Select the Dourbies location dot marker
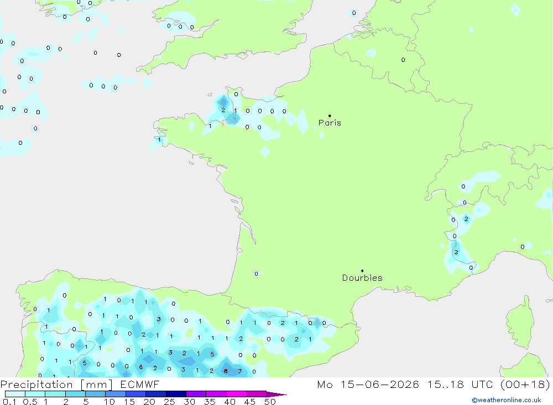Image resolution: width=553 pixels, height=405 pixels. click(x=362, y=271)
